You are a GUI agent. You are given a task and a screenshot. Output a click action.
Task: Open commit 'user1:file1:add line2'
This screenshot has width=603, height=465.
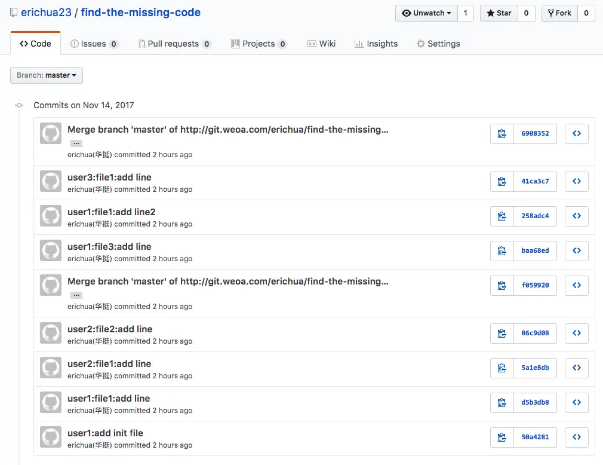pyautogui.click(x=112, y=212)
